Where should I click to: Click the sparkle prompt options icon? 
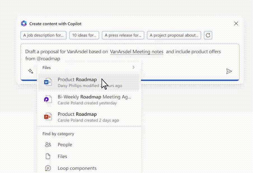point(31,71)
